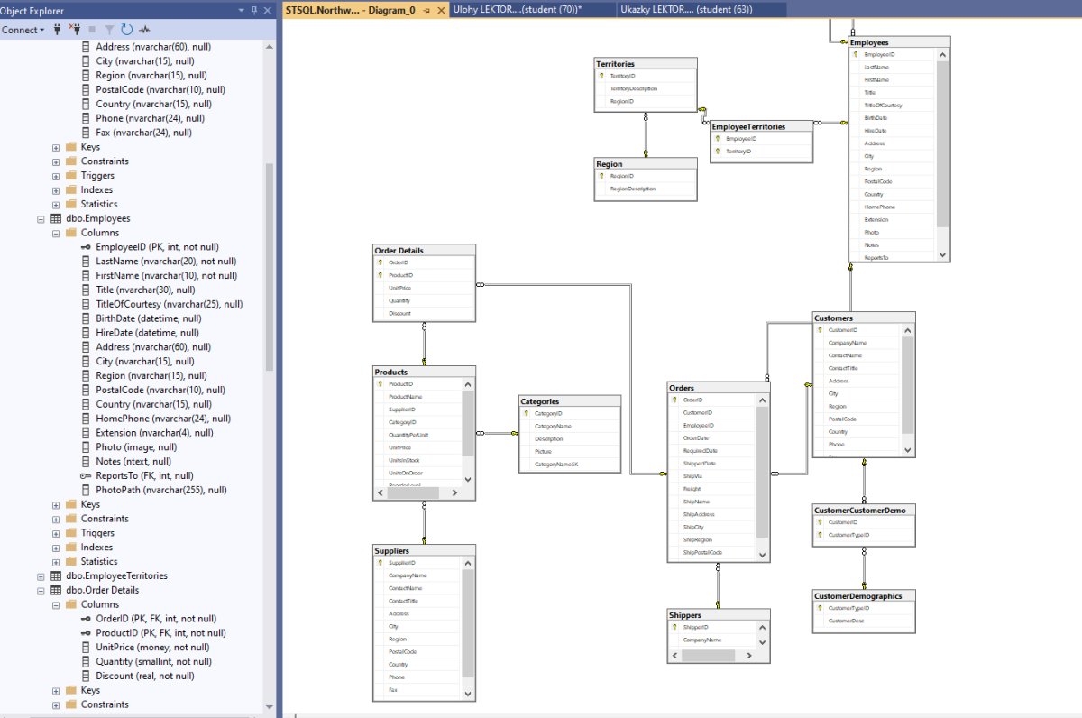Click the Disconnect plug icon with red X
1082x718 pixels.
(75, 30)
